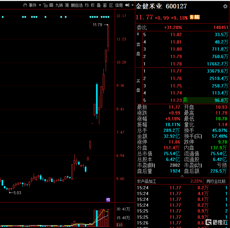Open the settings gear in quote panel

point(225,6)
